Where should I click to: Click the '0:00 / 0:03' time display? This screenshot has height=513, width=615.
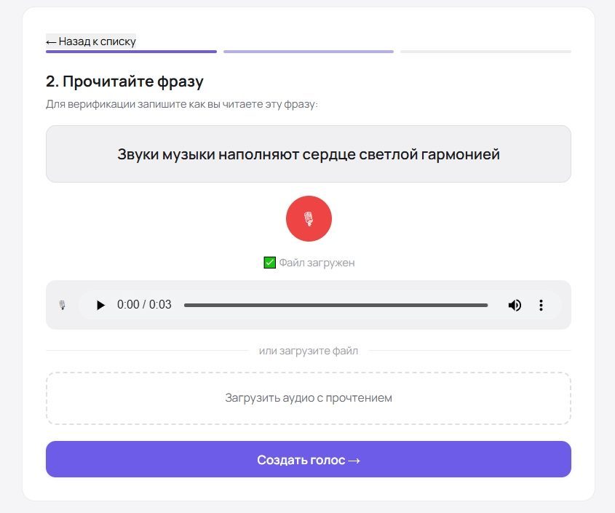pyautogui.click(x=144, y=305)
